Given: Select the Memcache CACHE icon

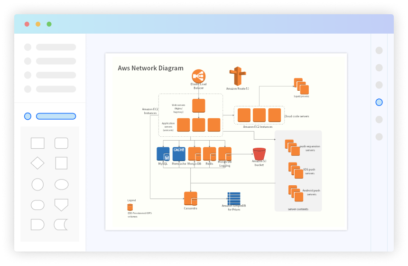Looking at the screenshot, I should coord(179,154).
